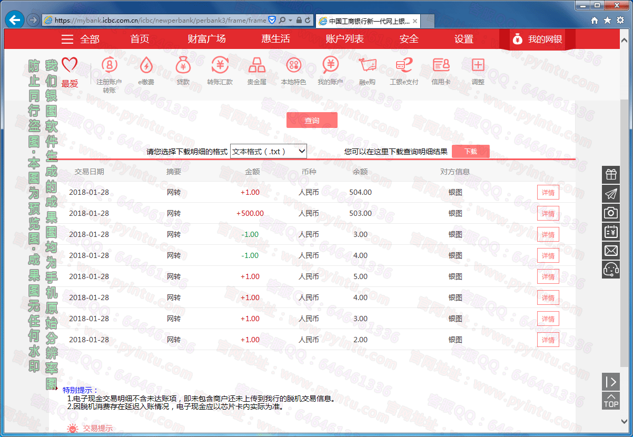633x437 pixels.
Task: Click 详情 for the row with balance 504.00
Action: (x=548, y=193)
